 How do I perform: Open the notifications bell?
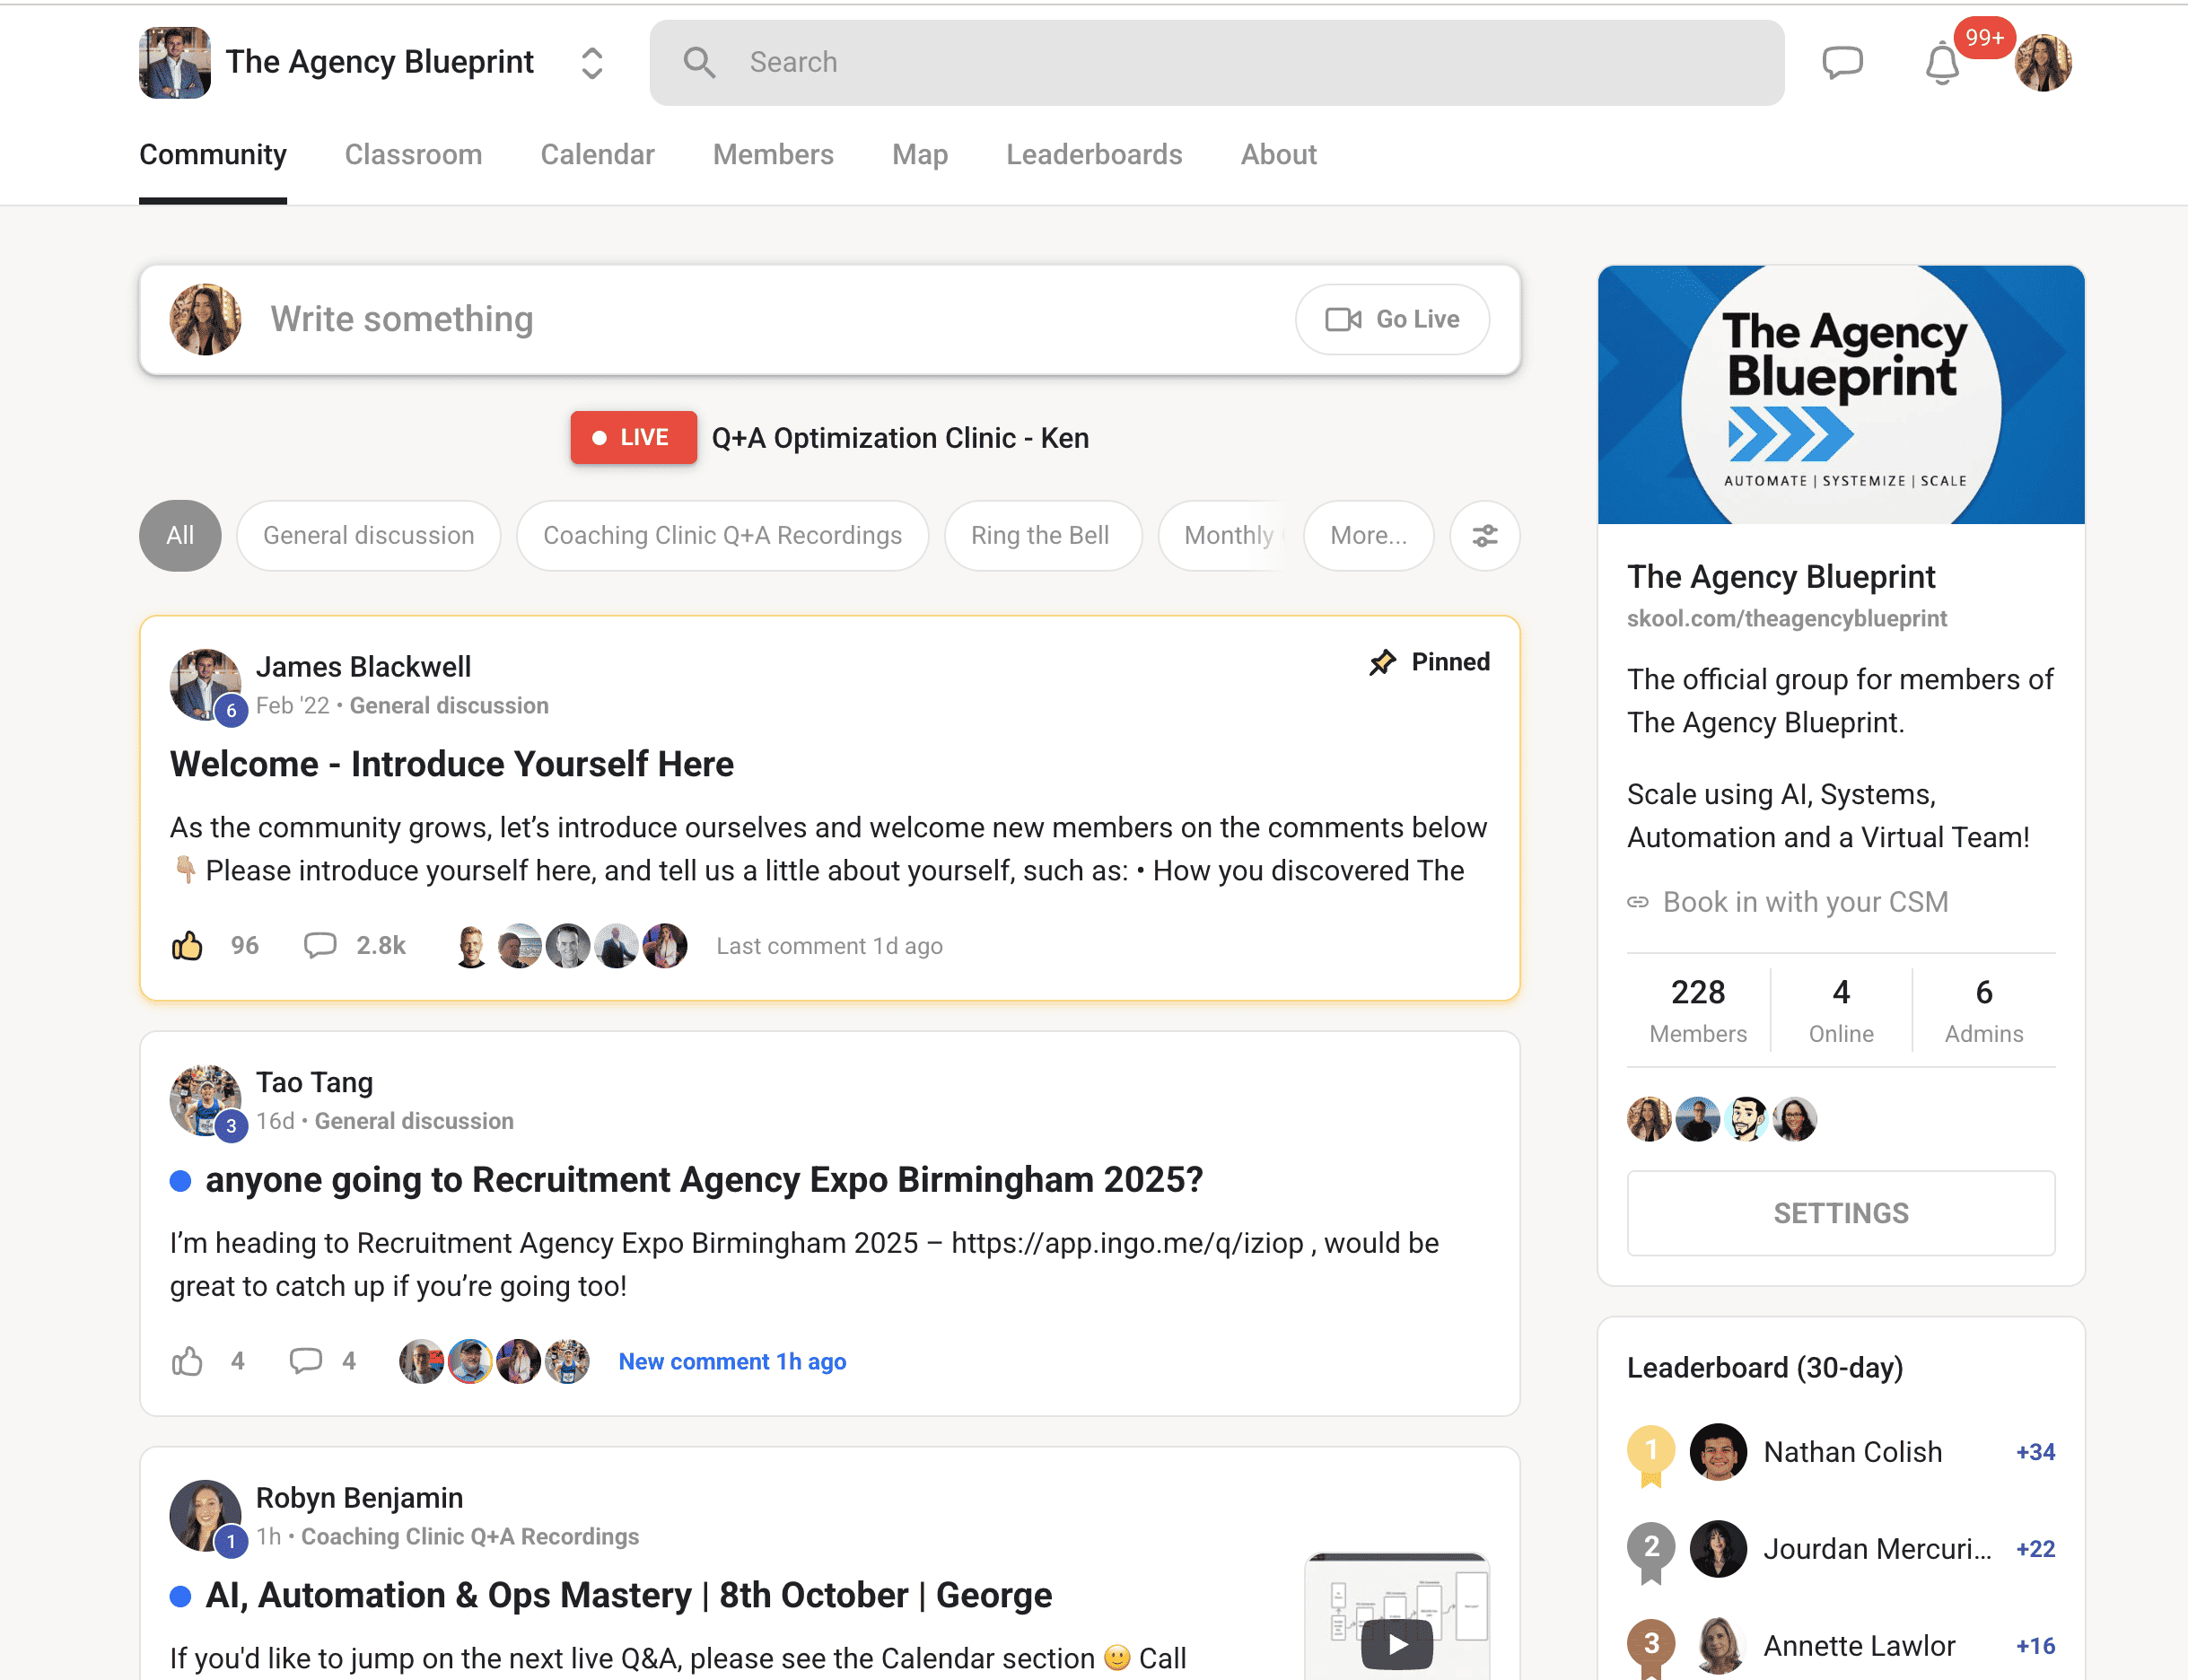tap(1941, 63)
